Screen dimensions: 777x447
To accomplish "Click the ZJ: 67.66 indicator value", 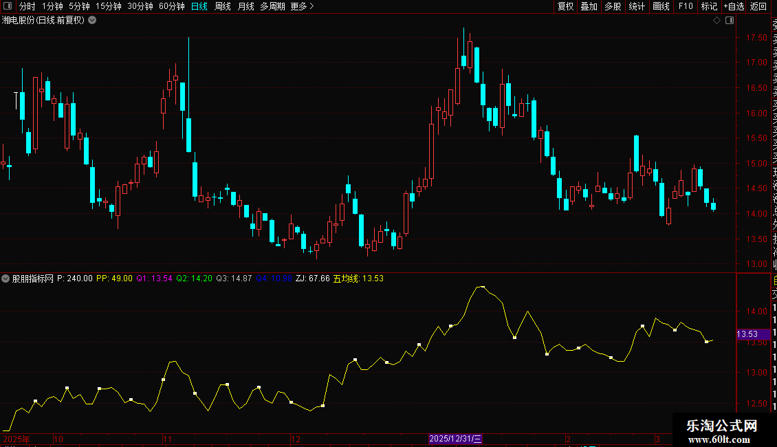I will coord(313,279).
